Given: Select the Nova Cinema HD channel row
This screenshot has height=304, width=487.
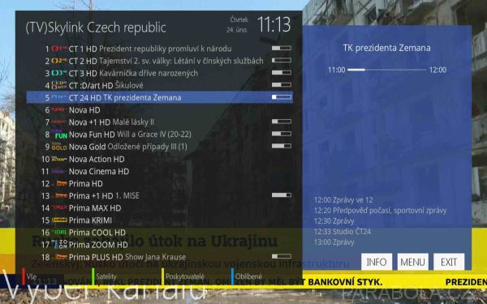Looking at the screenshot, I should coord(160,171).
